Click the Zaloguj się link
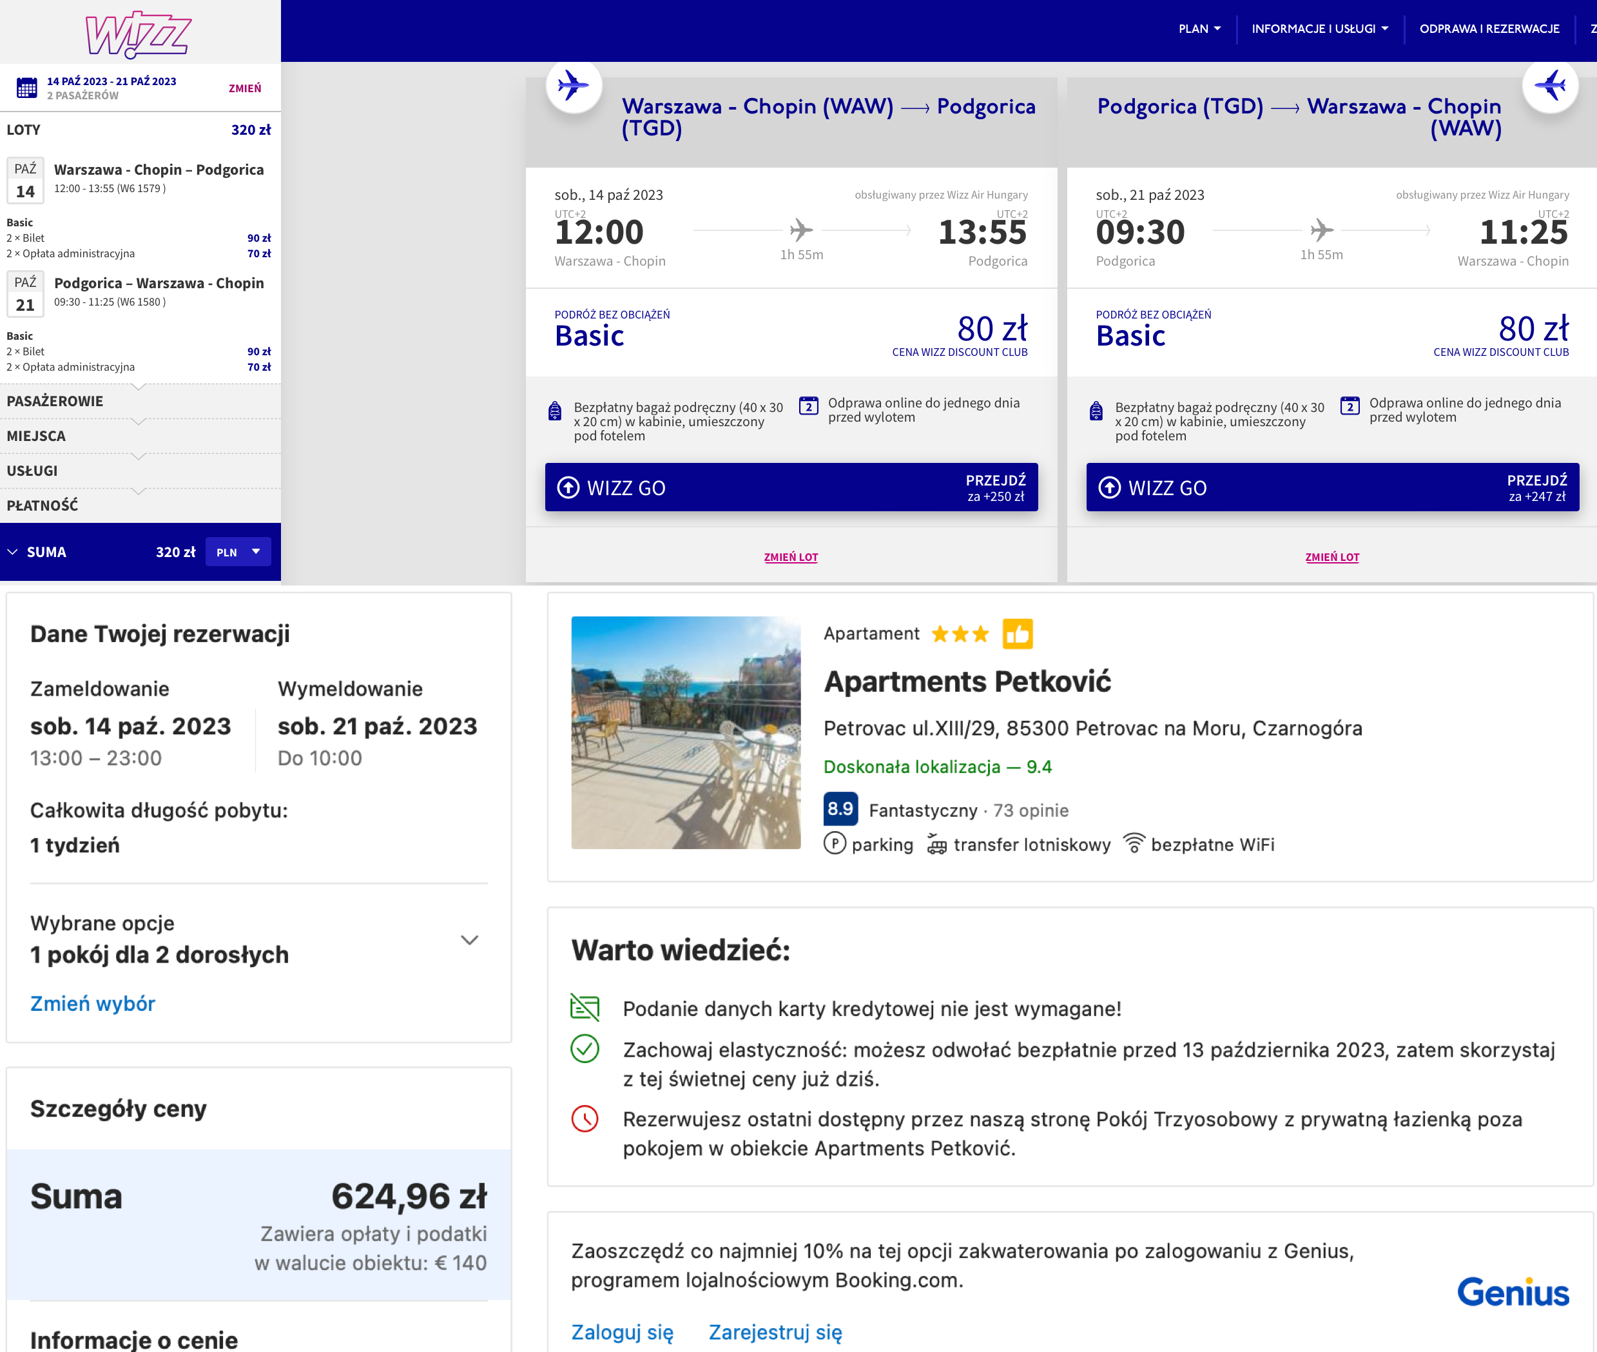Screen dimensions: 1597x1352 [623, 1332]
